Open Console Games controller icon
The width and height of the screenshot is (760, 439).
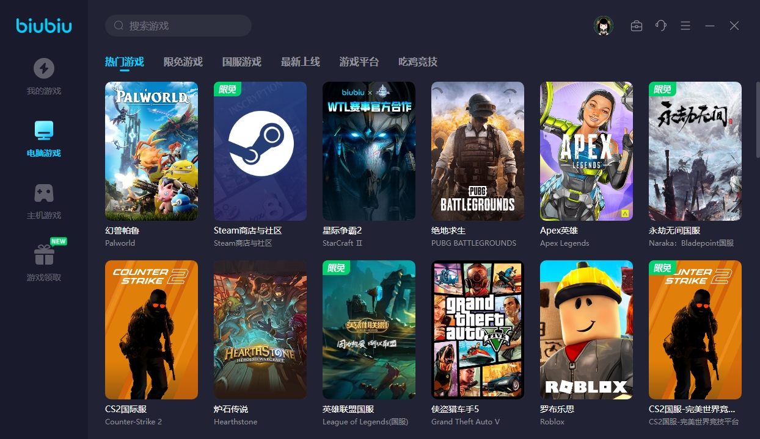click(43, 193)
